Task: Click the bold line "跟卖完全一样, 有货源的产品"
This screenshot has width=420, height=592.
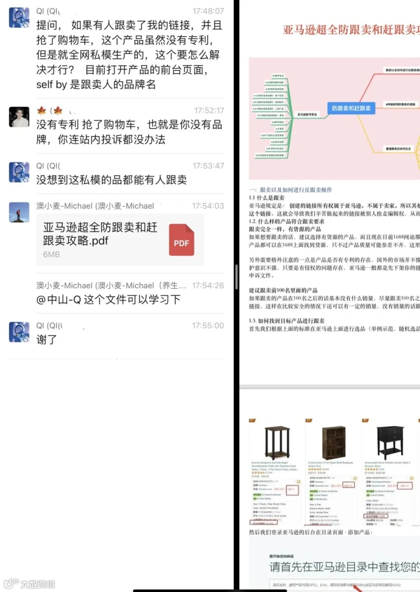Action: click(285, 229)
